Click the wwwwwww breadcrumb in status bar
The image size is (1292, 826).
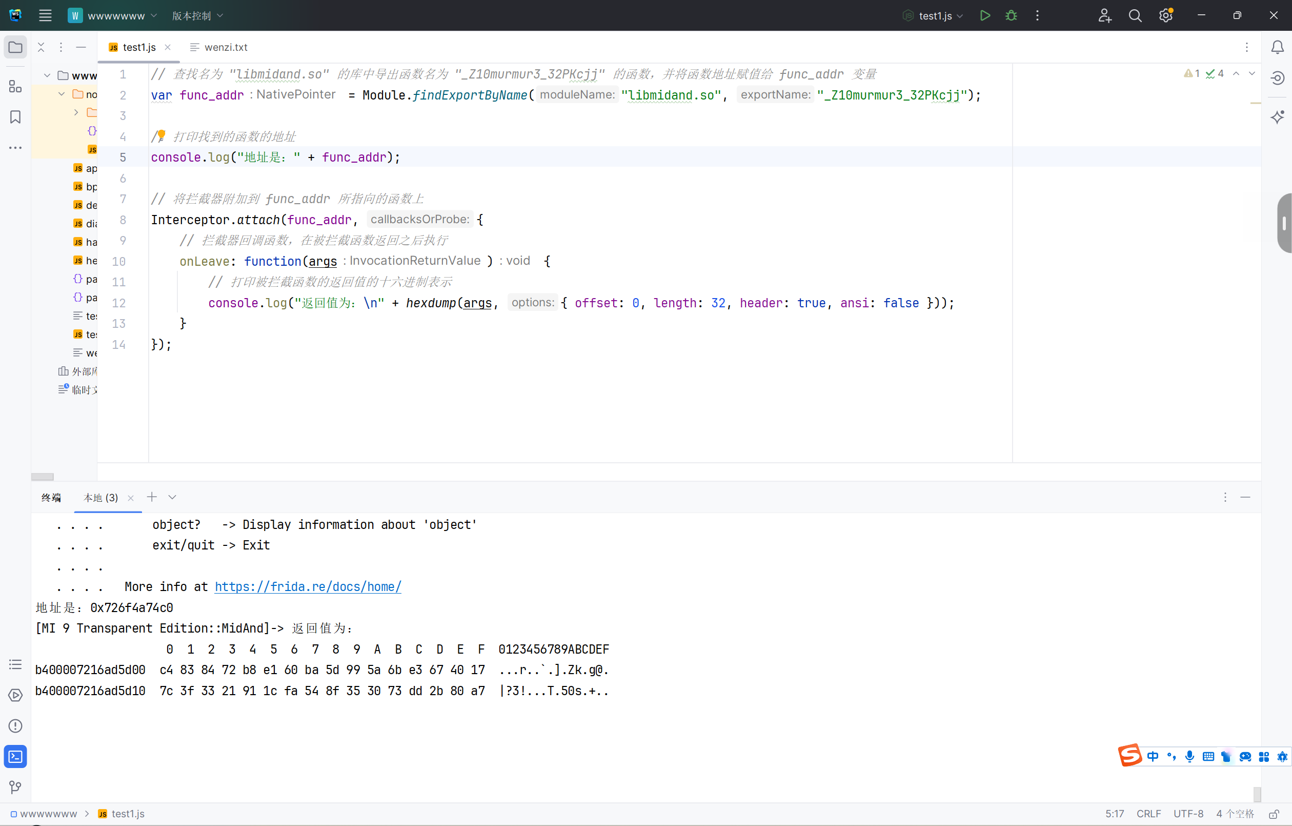[44, 814]
